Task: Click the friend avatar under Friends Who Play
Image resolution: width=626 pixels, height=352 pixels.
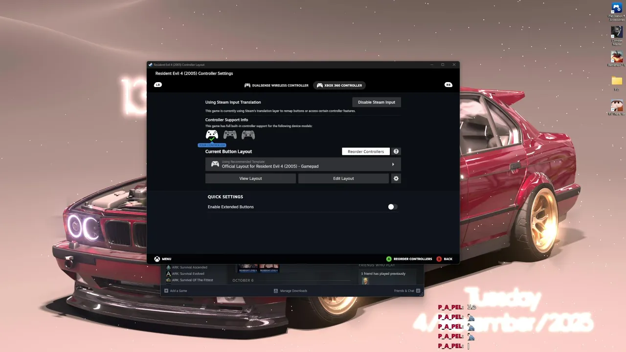Action: tap(365, 281)
